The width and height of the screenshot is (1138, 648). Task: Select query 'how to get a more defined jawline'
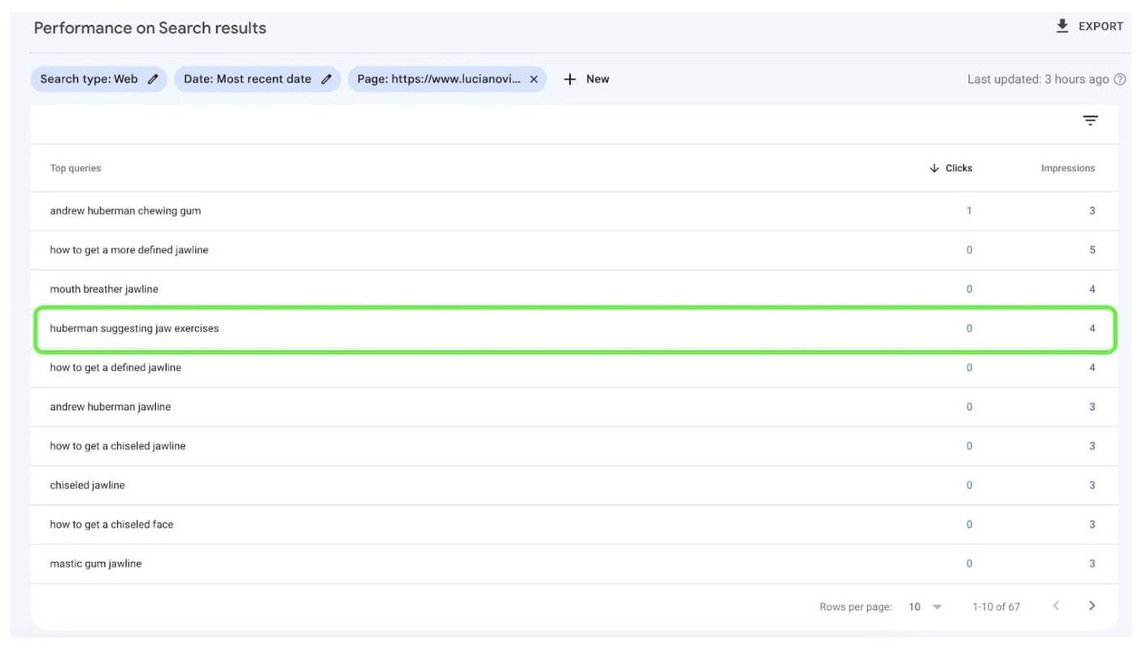129,250
